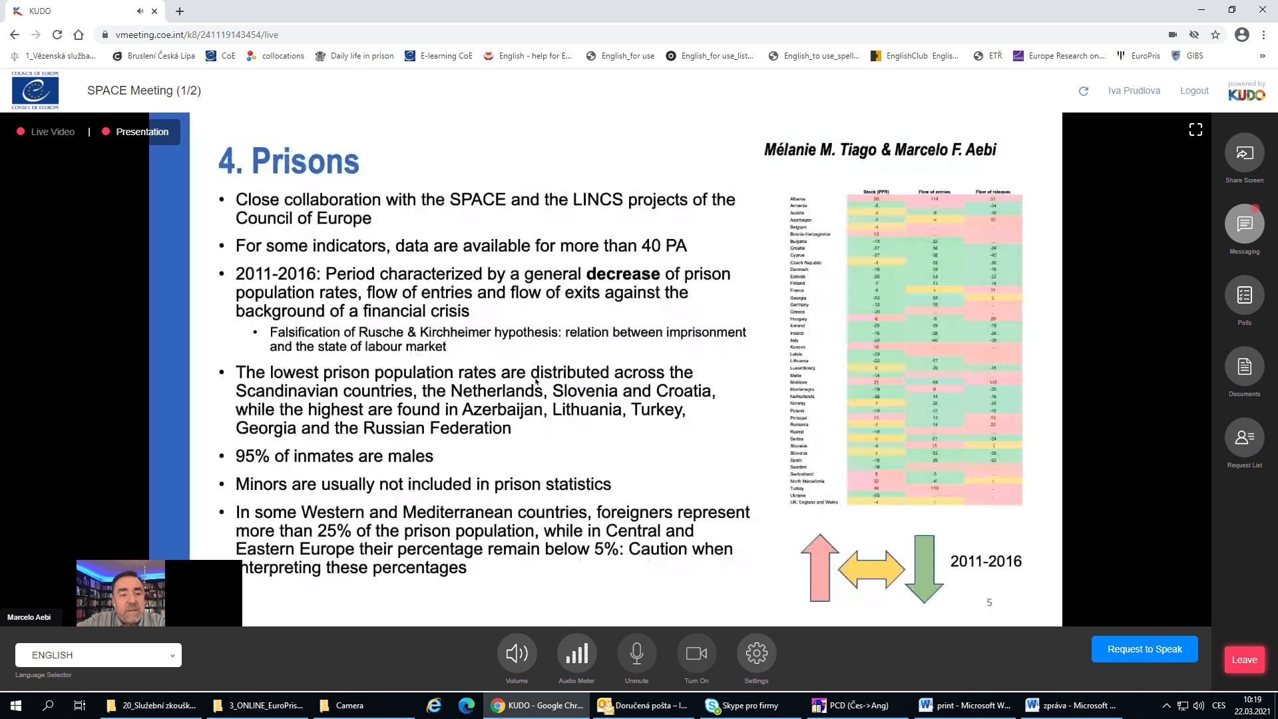Open the Messaging panel
The height and width of the screenshot is (719, 1278).
coord(1244,224)
